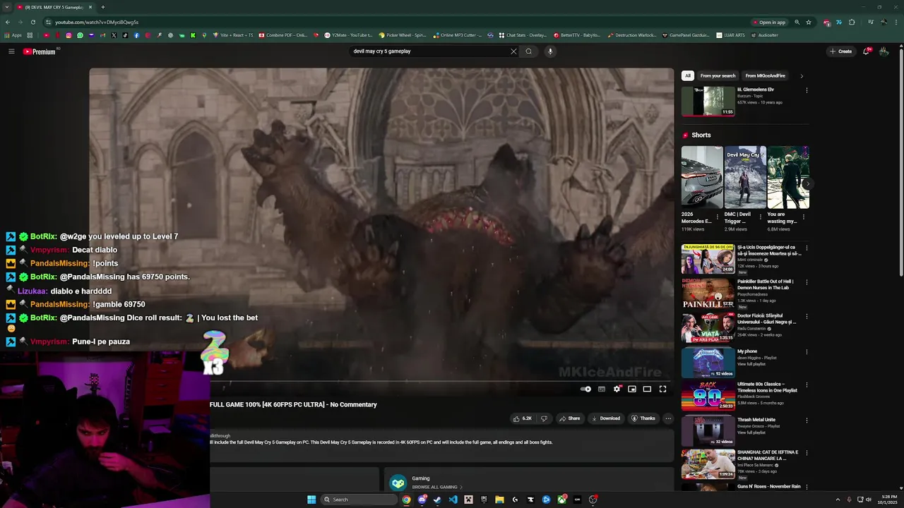Open Painkiller Battle Out of Hell video

708,294
